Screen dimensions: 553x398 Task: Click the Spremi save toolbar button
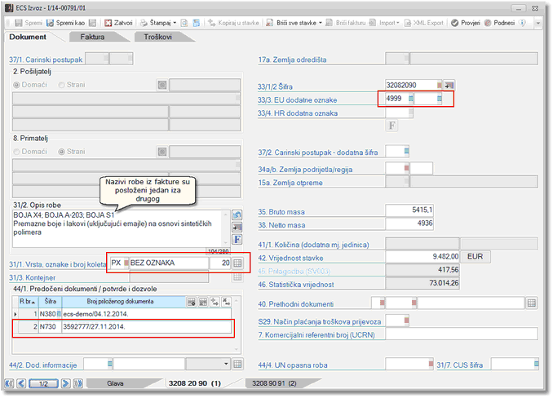29,23
